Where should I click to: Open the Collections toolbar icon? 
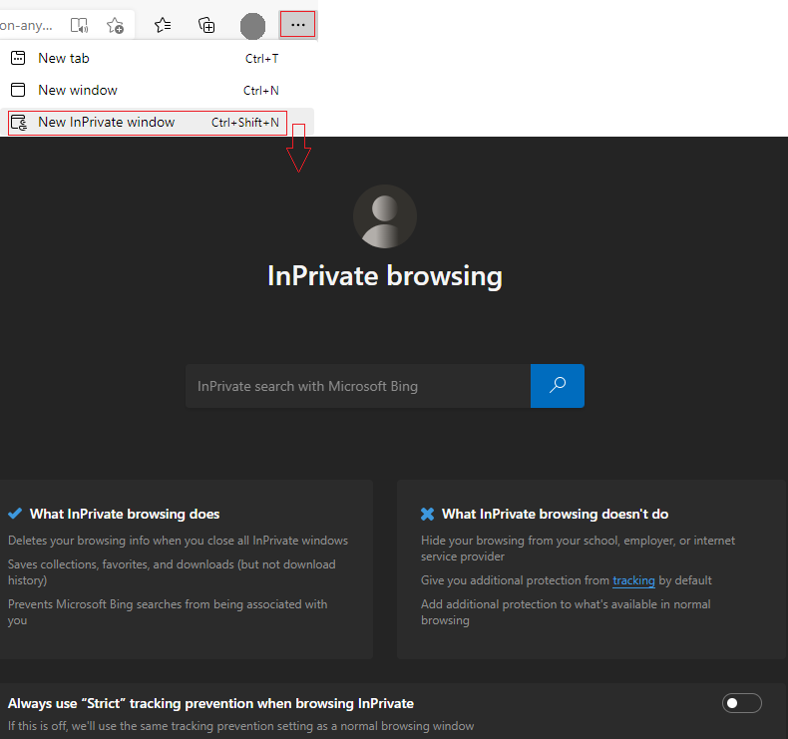(x=206, y=25)
